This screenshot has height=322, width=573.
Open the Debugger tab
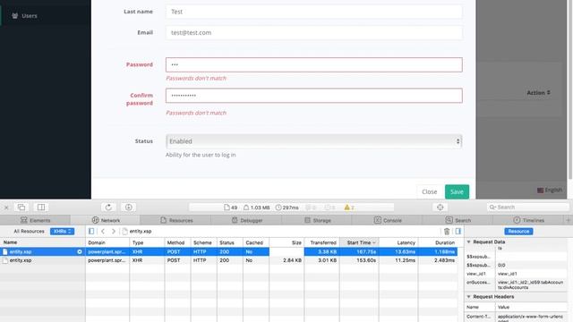(247, 220)
